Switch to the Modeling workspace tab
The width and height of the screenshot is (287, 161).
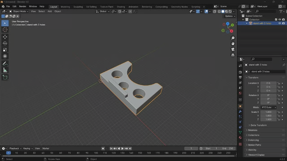tap(65, 7)
